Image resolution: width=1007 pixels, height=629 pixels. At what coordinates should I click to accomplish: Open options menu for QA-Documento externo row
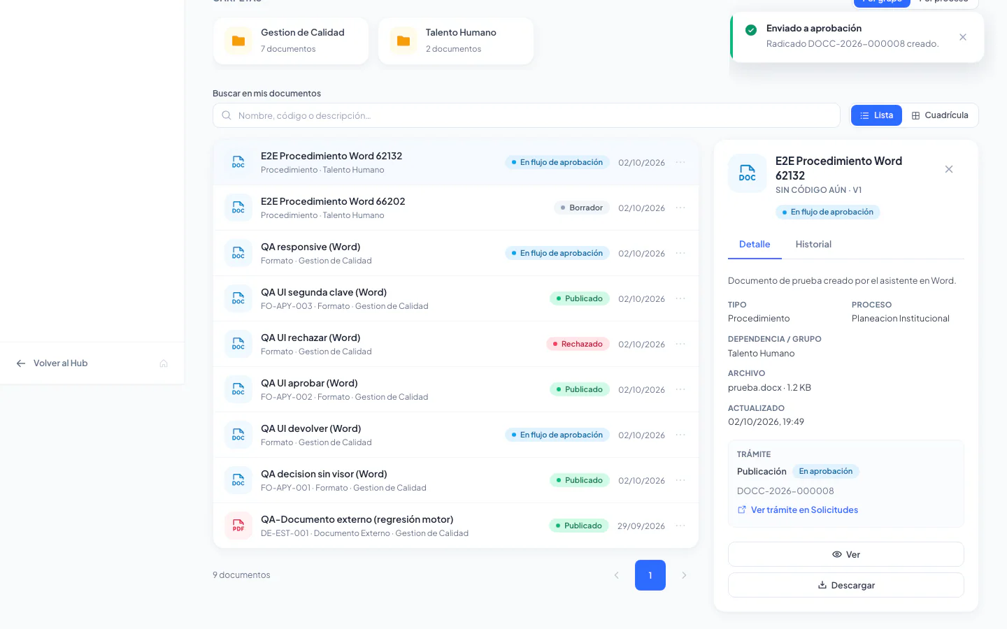pyautogui.click(x=680, y=526)
